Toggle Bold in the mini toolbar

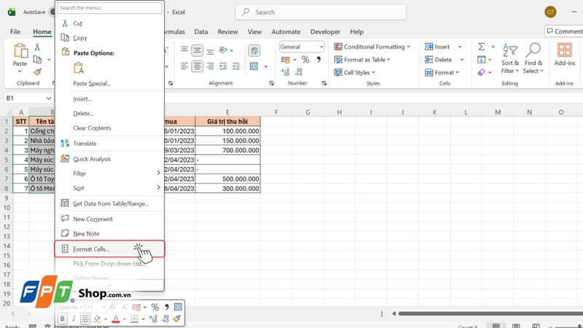coord(63,319)
